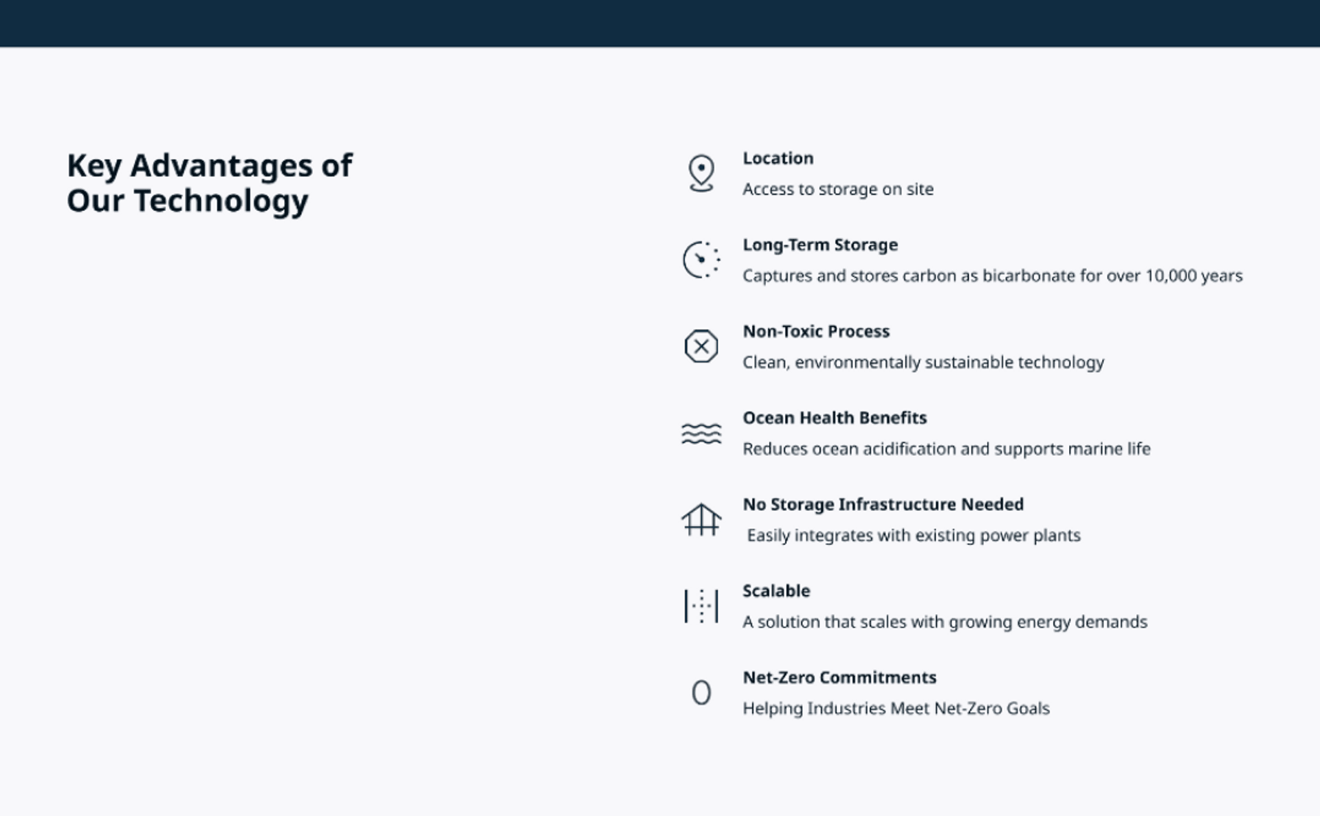Click the "Non-Toxic Process" title
This screenshot has width=1320, height=816.
coord(815,331)
